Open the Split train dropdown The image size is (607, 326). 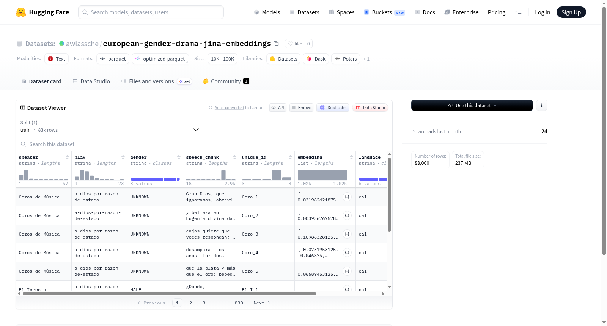(x=110, y=126)
